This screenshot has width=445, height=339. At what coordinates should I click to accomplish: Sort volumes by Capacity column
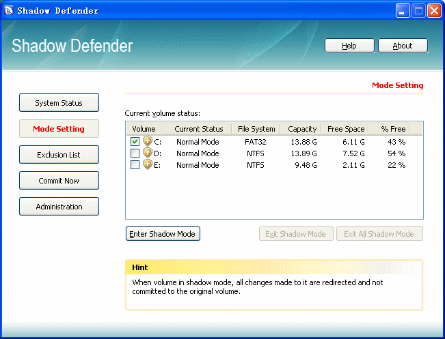point(300,129)
